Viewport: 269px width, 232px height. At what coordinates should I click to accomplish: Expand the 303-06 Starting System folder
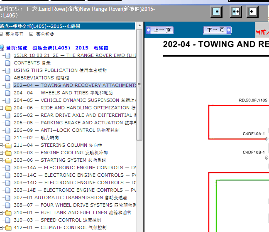1,160
